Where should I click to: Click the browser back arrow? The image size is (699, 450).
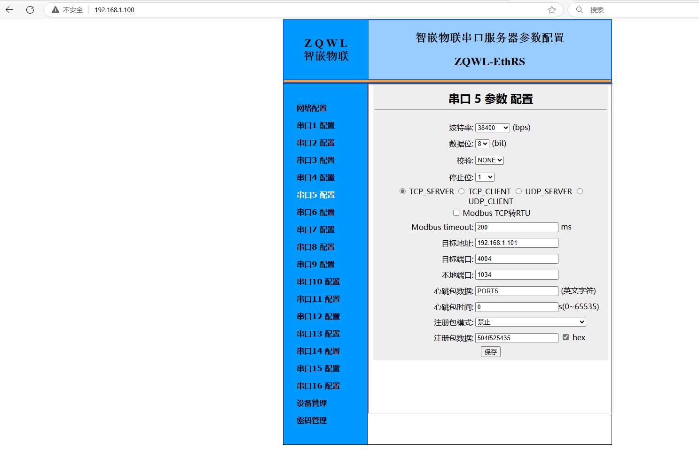tap(10, 10)
